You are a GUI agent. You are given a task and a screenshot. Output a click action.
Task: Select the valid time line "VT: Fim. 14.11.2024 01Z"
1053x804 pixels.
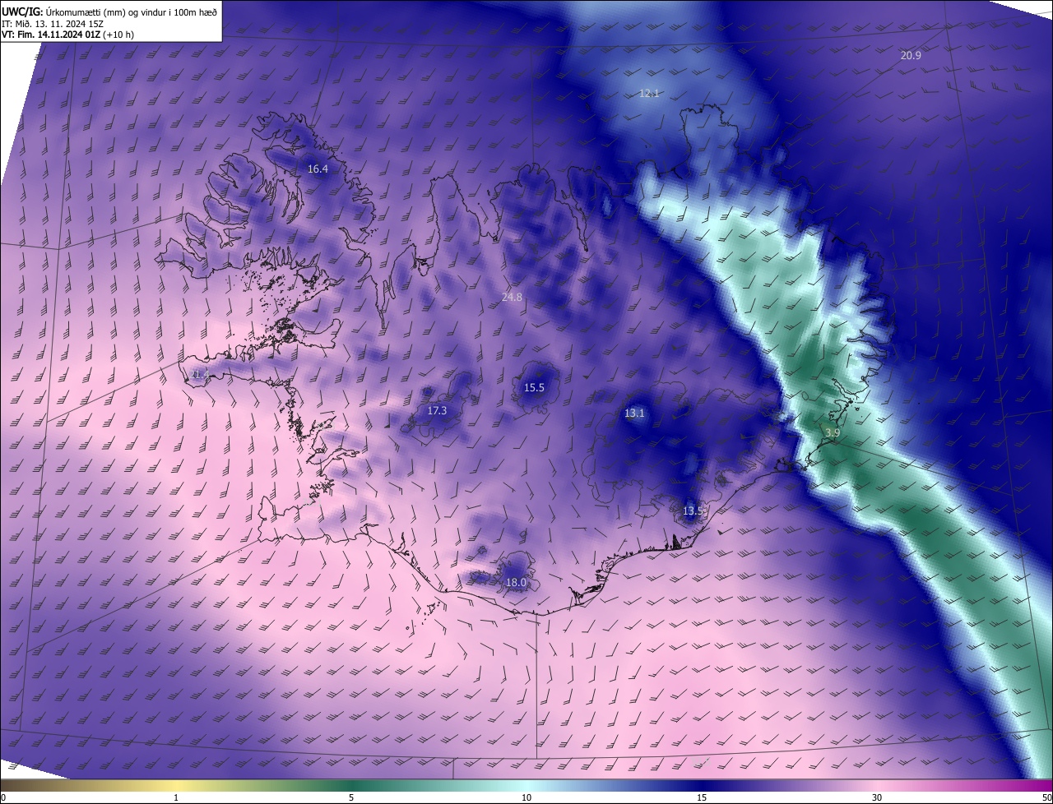pos(68,35)
